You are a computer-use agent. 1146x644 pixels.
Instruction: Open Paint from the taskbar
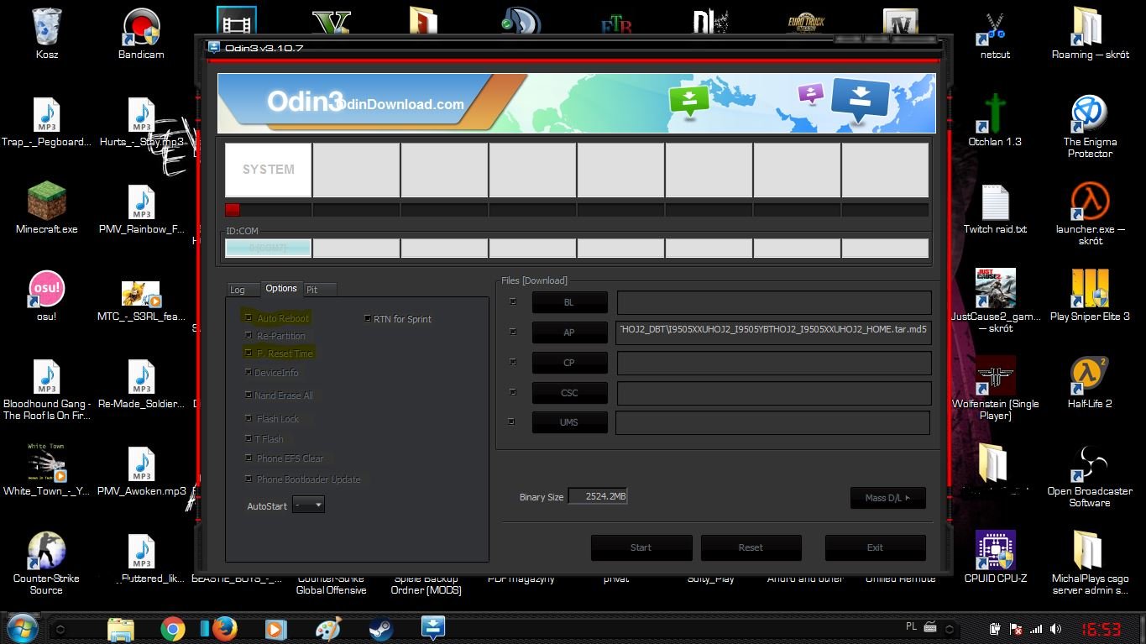pyautogui.click(x=327, y=628)
